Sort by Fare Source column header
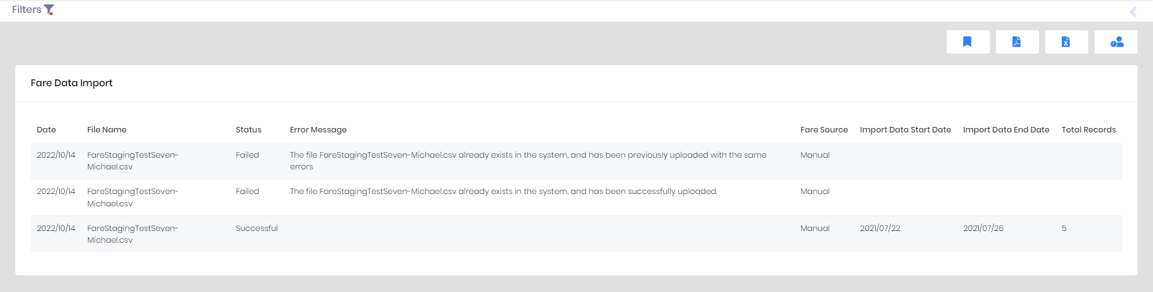1153x292 pixels. tap(823, 129)
